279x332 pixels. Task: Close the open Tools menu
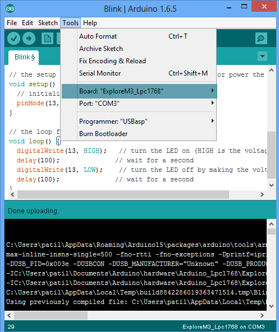tap(71, 23)
